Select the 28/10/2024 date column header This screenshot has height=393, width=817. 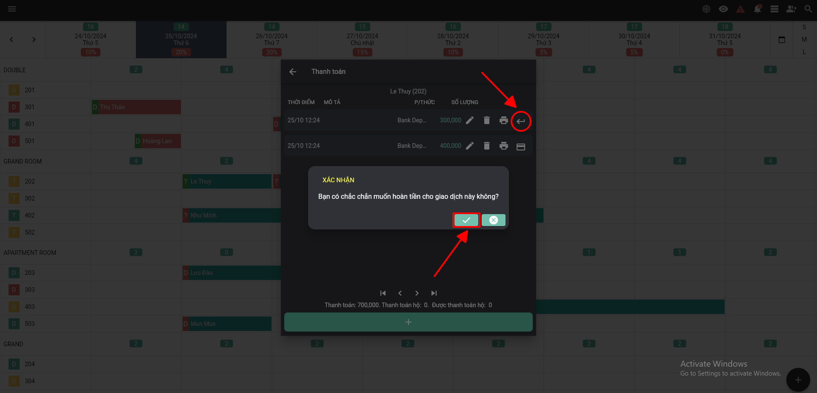[453, 40]
